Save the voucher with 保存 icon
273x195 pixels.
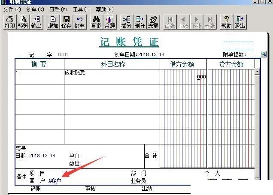[x=67, y=22]
